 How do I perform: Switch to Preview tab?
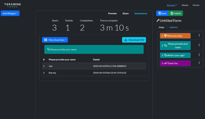pyautogui.click(x=112, y=14)
